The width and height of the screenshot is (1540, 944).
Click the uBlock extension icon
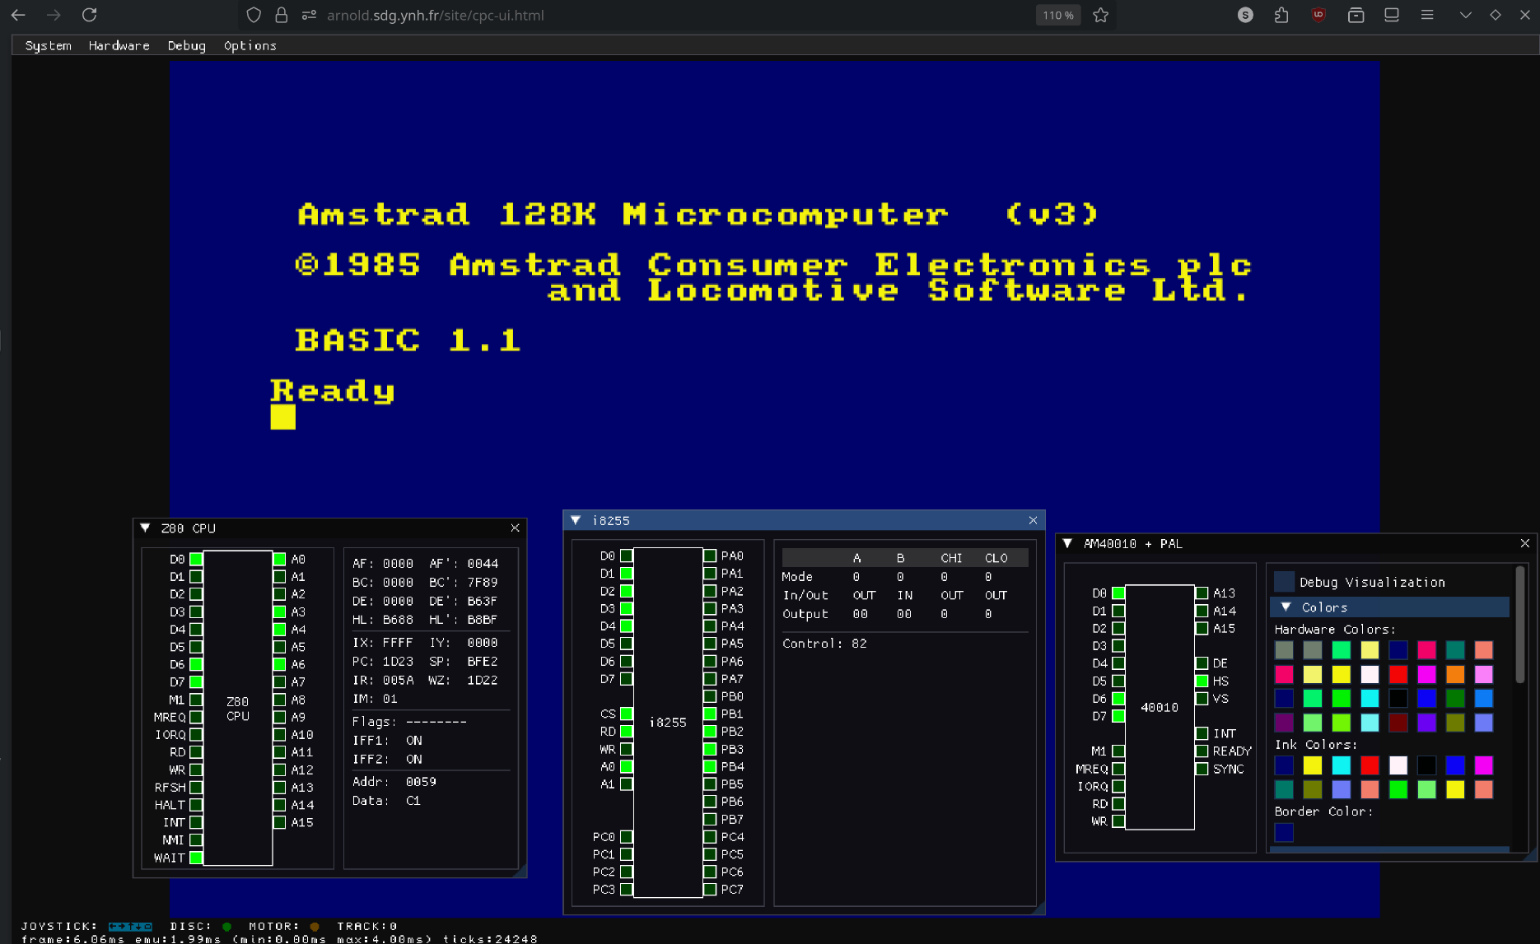click(1318, 15)
